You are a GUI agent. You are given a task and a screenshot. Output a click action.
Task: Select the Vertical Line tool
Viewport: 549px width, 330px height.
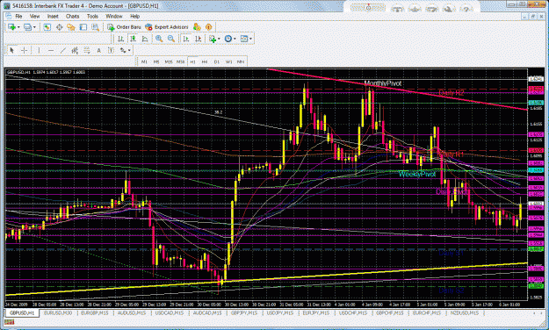pyautogui.click(x=39, y=51)
